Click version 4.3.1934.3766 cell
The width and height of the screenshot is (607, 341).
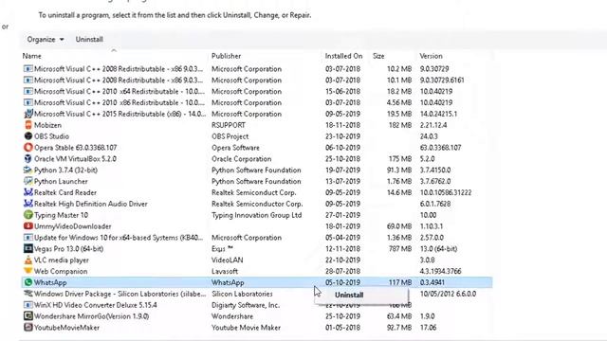pyautogui.click(x=440, y=271)
